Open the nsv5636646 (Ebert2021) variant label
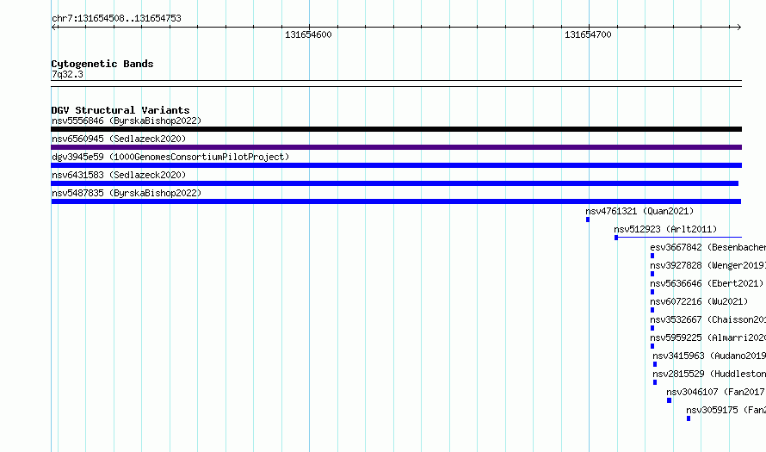The width and height of the screenshot is (766, 452). tap(707, 283)
